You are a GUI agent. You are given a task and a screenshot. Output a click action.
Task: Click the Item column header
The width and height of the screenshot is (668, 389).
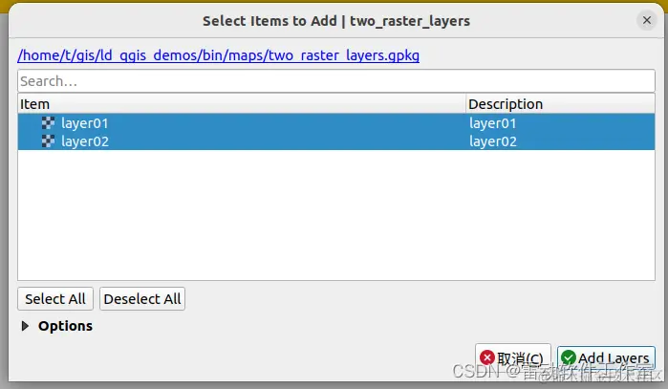pos(242,104)
